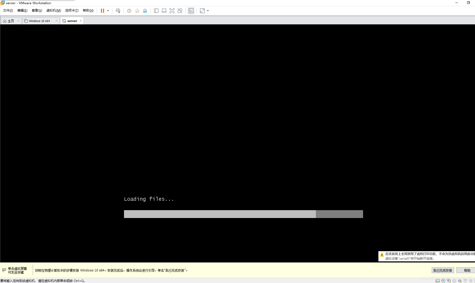Screen dimensions: 475x283
Task: Revert to the previous snapshot
Action: click(x=137, y=11)
